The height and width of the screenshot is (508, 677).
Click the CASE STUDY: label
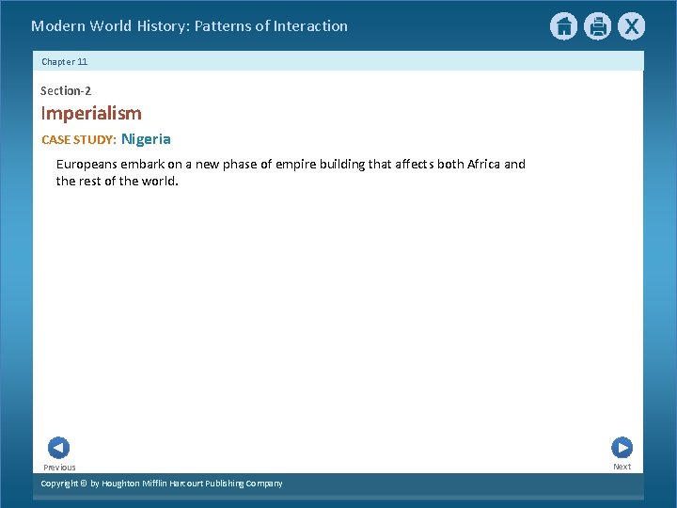point(79,139)
